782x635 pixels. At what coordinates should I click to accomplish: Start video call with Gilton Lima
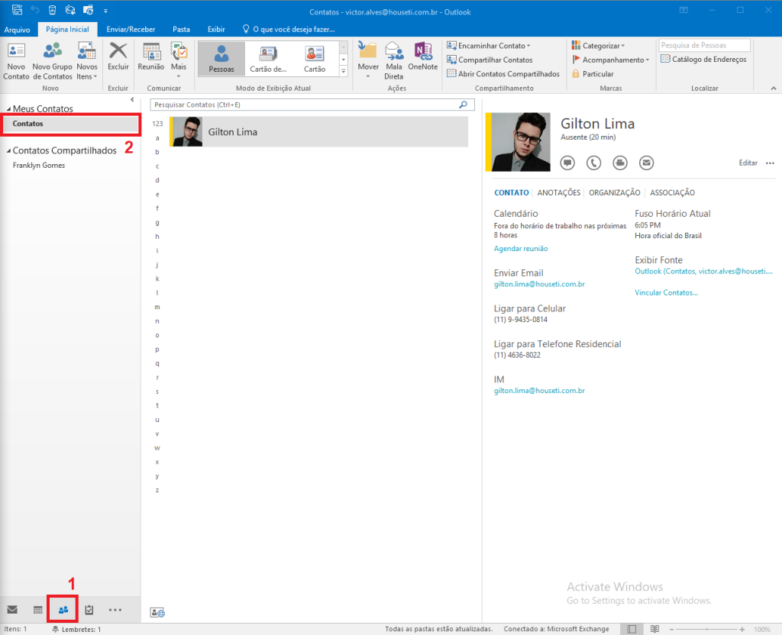tap(620, 163)
